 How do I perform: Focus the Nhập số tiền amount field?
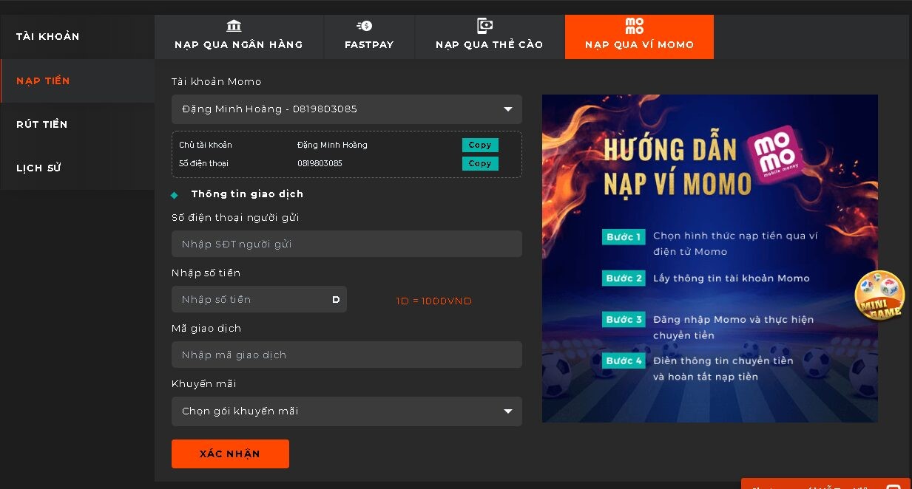pos(259,299)
